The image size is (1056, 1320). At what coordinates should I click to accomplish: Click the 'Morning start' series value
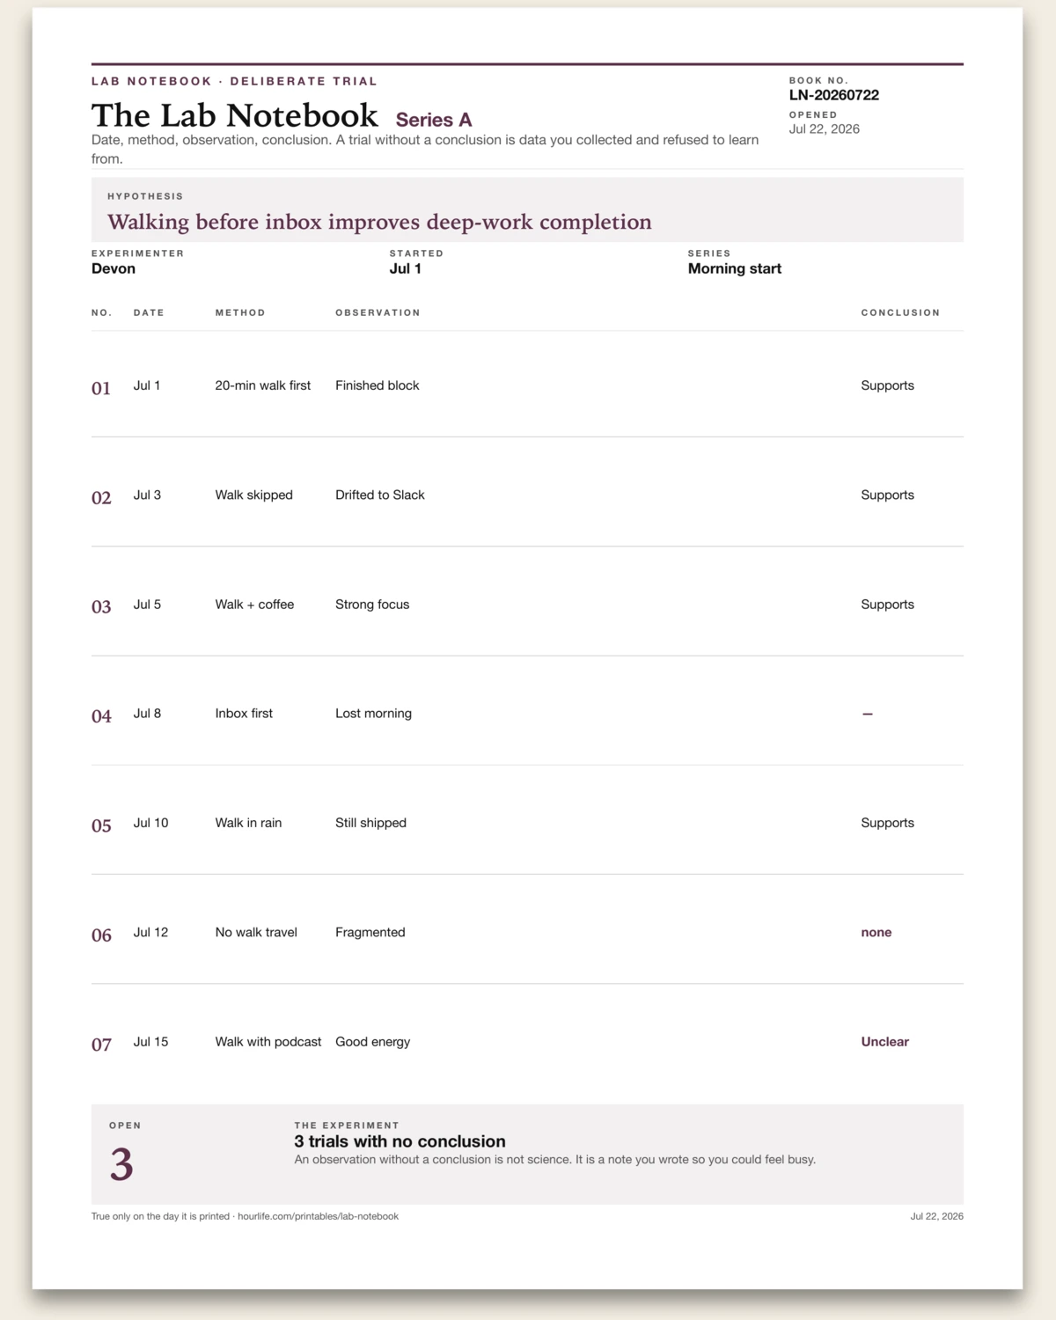734,268
